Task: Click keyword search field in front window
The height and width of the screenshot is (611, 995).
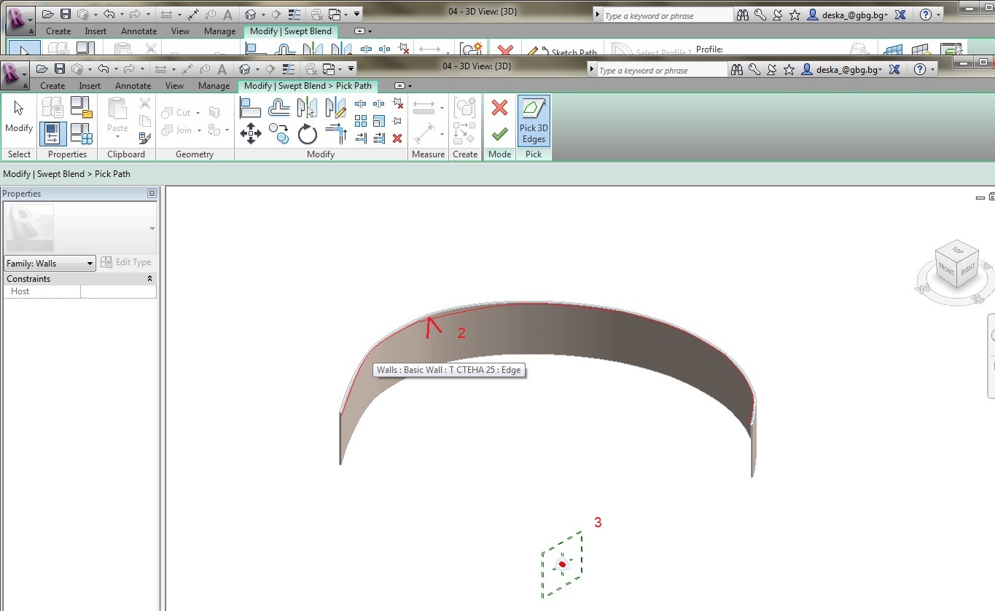Action: (663, 71)
